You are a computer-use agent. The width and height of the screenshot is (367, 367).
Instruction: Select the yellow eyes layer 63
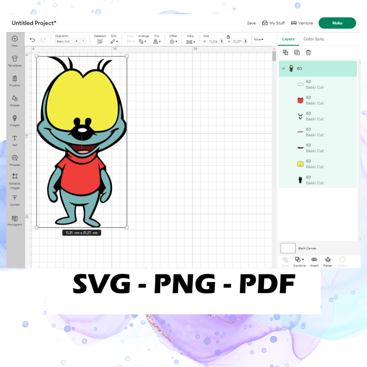pos(318,164)
